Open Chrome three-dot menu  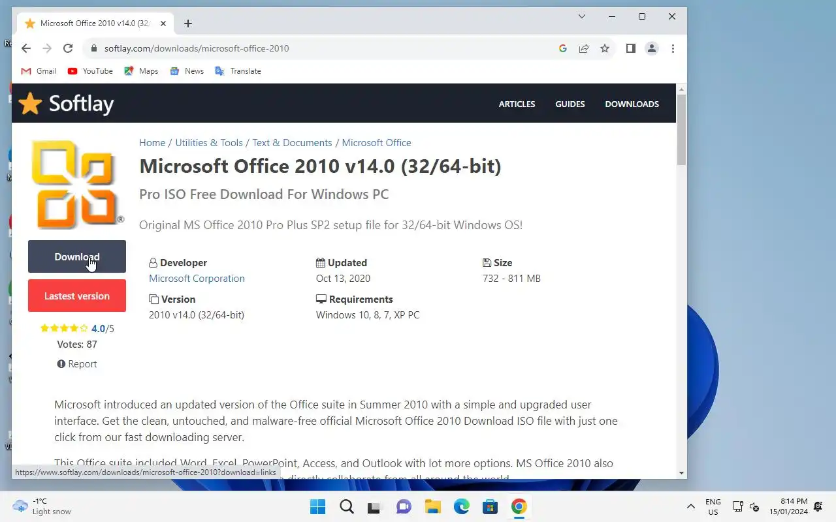tap(673, 48)
